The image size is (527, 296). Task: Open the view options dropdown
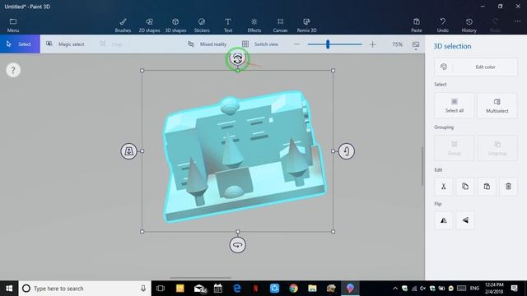(x=416, y=45)
